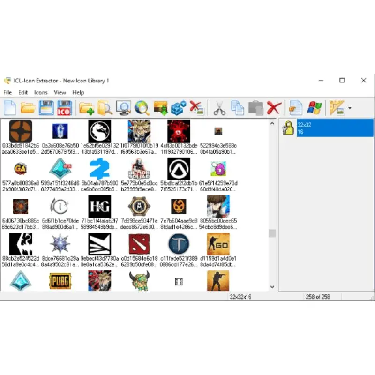The height and width of the screenshot is (375, 375).
Task: Expand dropdown arrow beside ruler icon
Action: tap(350, 108)
